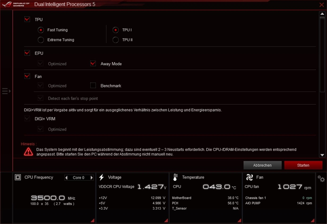Disable the Away Mode checkbox
327x224 pixels.
[93, 63]
